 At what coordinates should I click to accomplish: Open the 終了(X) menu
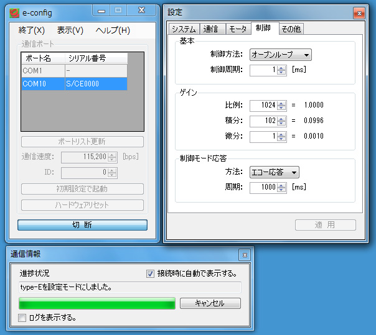(31, 30)
